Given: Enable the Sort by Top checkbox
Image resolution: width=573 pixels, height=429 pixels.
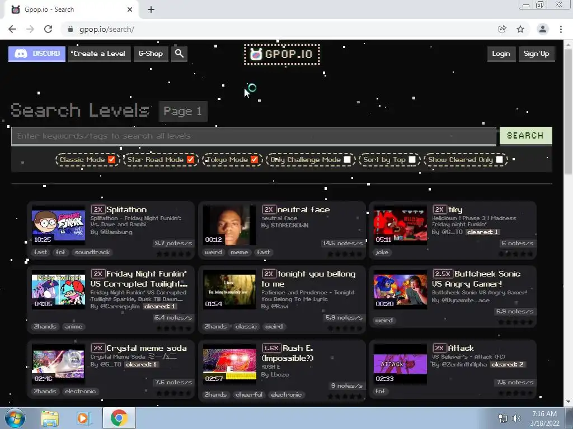Looking at the screenshot, I should (412, 160).
